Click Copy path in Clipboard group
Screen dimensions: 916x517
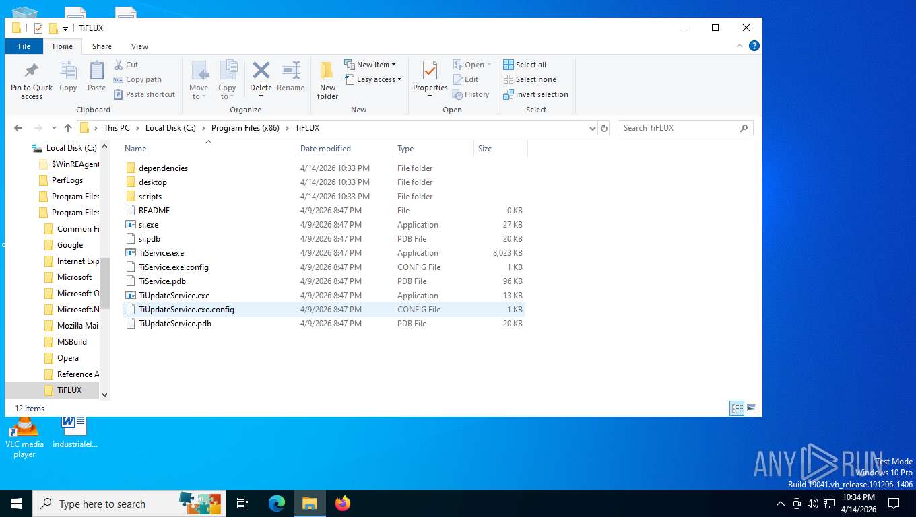coord(138,79)
